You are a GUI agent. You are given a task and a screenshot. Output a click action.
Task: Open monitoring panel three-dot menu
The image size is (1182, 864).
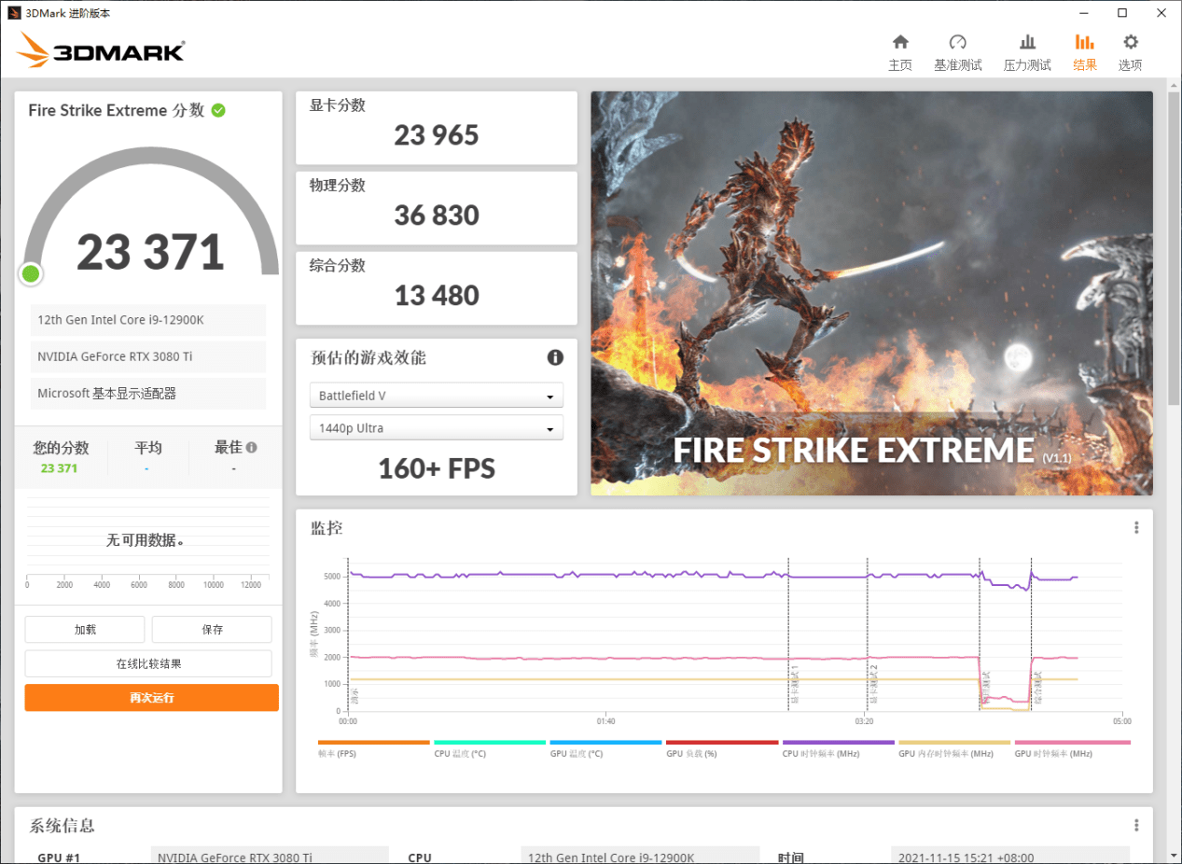(1136, 527)
